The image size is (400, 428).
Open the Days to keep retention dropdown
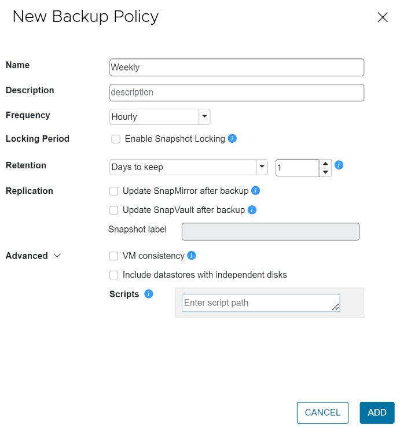pos(262,167)
